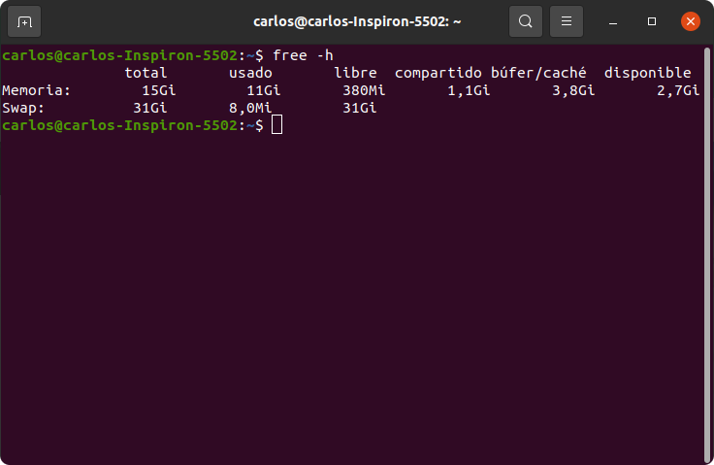Click the Swap total value 31Gi
Screen dimensions: 714x465
[x=149, y=108]
